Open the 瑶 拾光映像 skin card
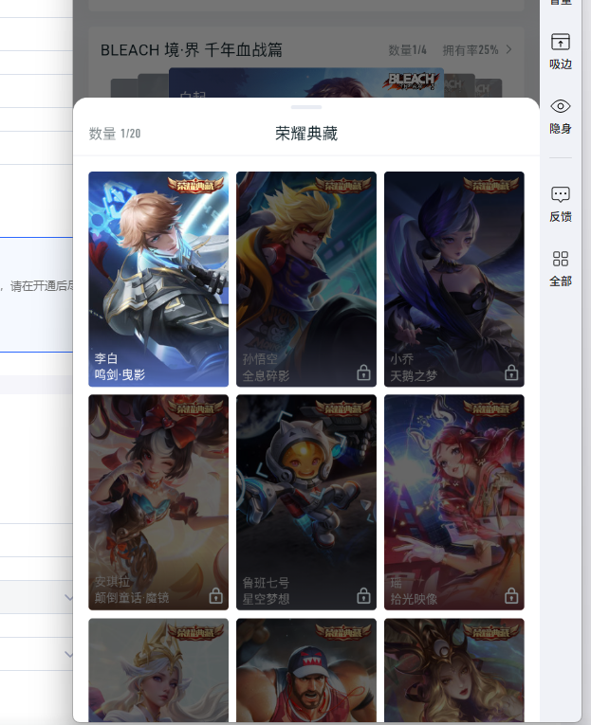This screenshot has height=725, width=591. pyautogui.click(x=454, y=502)
